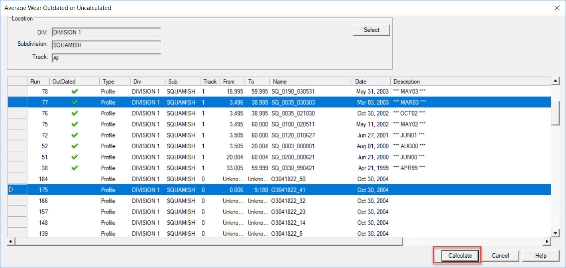The width and height of the screenshot is (566, 268).
Task: Click the Select location button
Action: click(x=371, y=30)
